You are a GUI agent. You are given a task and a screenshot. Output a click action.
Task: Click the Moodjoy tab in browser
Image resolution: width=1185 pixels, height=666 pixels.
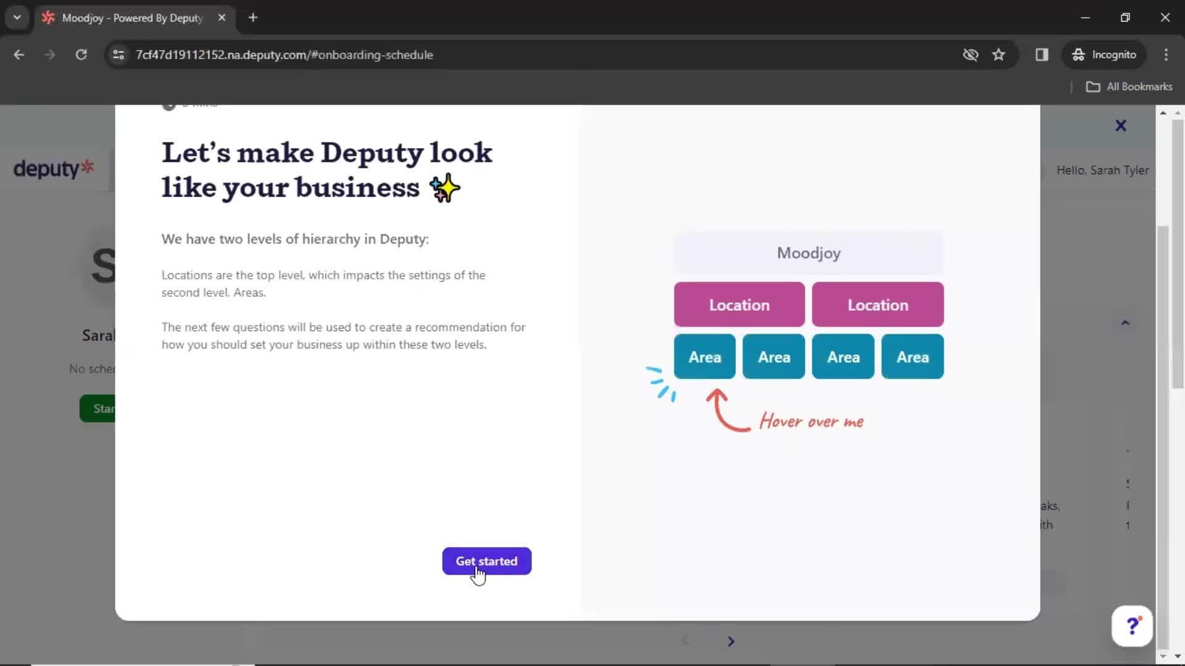point(133,17)
